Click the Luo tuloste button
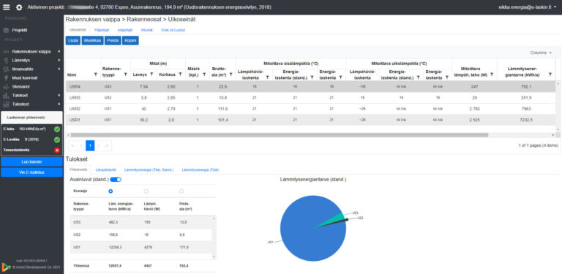Image resolution: width=562 pixels, height=274 pixels. [32, 161]
